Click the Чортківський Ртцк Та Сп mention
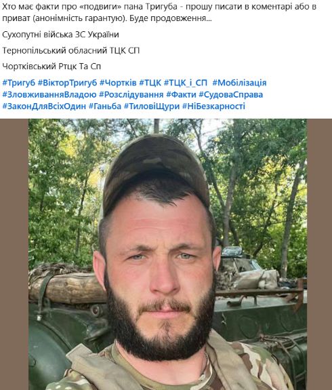 (x=51, y=66)
